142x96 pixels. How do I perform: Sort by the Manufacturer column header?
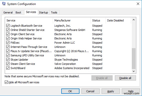click(x=72, y=20)
